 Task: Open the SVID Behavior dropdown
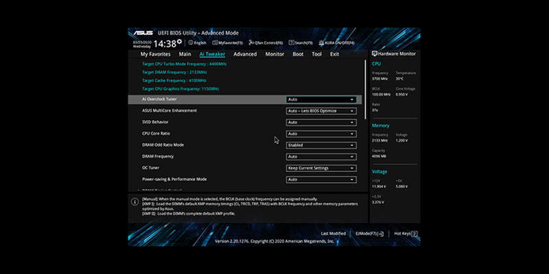pos(321,123)
